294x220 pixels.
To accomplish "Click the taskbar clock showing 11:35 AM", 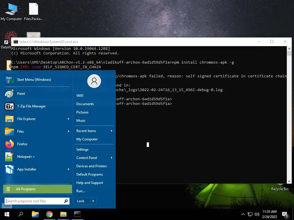I will pos(269,214).
